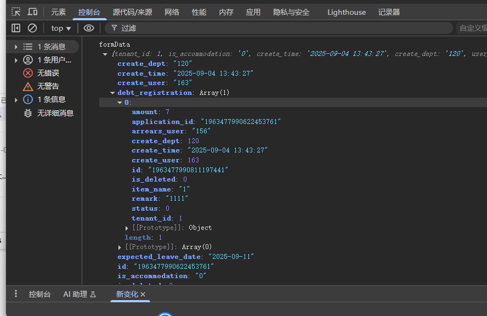This screenshot has height=316, width=487.
Task: Click the status property row
Action: point(151,208)
